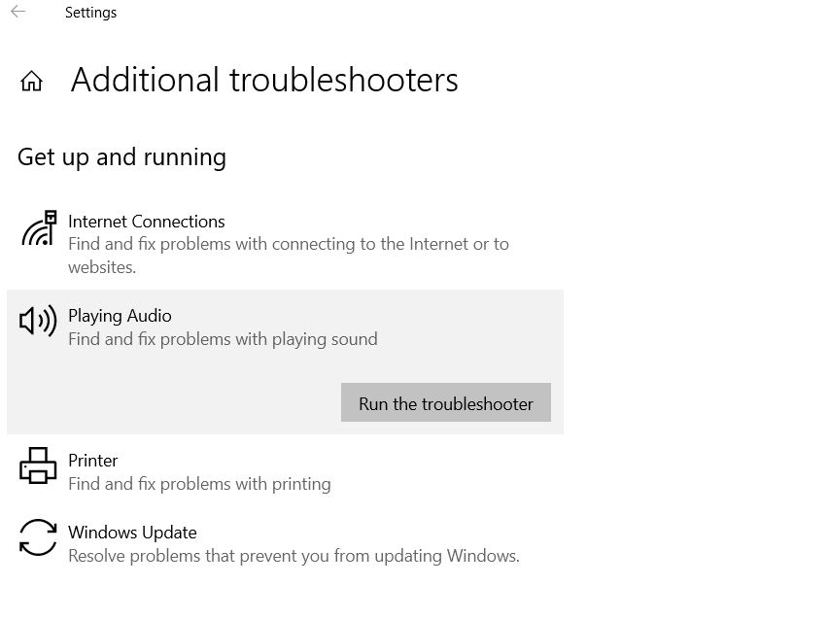Click the Windows Update sync arrows icon
The width and height of the screenshot is (829, 620).
tap(38, 537)
